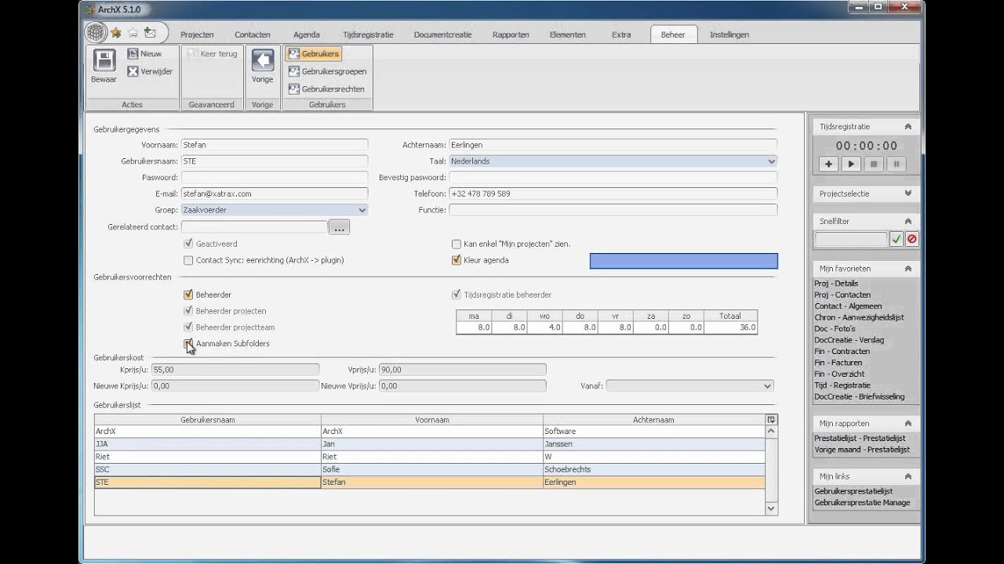This screenshot has height=564, width=1004.
Task: Pause the time registration timer
Action: click(x=897, y=164)
